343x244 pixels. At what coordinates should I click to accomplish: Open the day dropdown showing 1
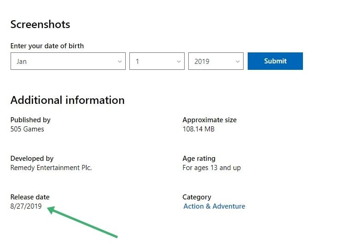(x=157, y=61)
